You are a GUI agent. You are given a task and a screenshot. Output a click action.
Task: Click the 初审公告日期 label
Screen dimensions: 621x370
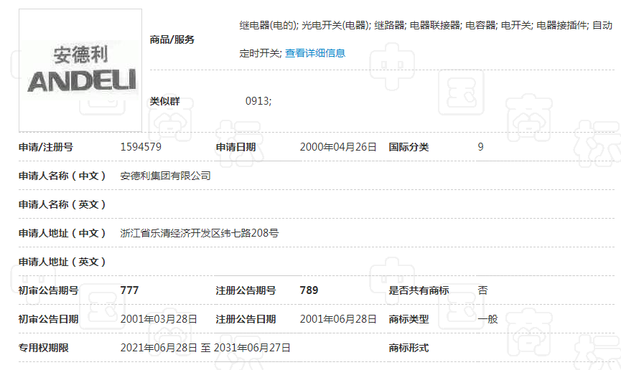pos(48,319)
